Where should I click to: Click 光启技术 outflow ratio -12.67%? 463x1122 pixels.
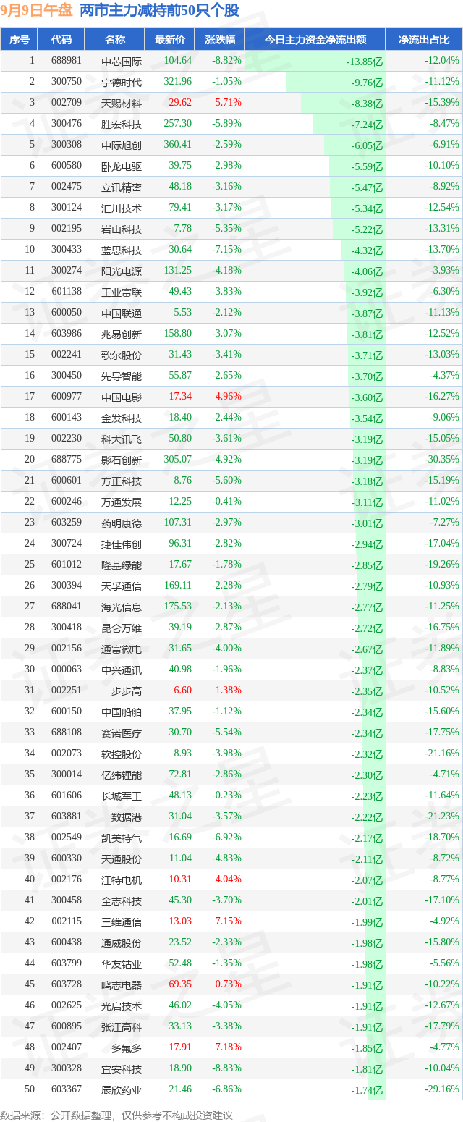pyautogui.click(x=442, y=1005)
